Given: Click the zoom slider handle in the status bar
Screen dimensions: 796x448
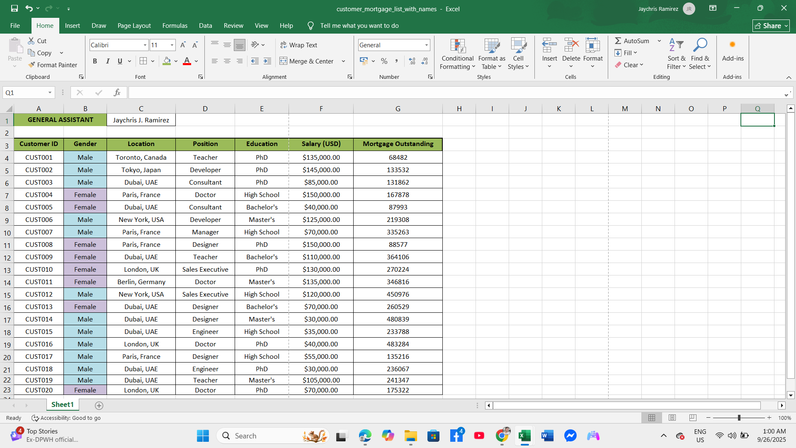Looking at the screenshot, I should point(739,418).
